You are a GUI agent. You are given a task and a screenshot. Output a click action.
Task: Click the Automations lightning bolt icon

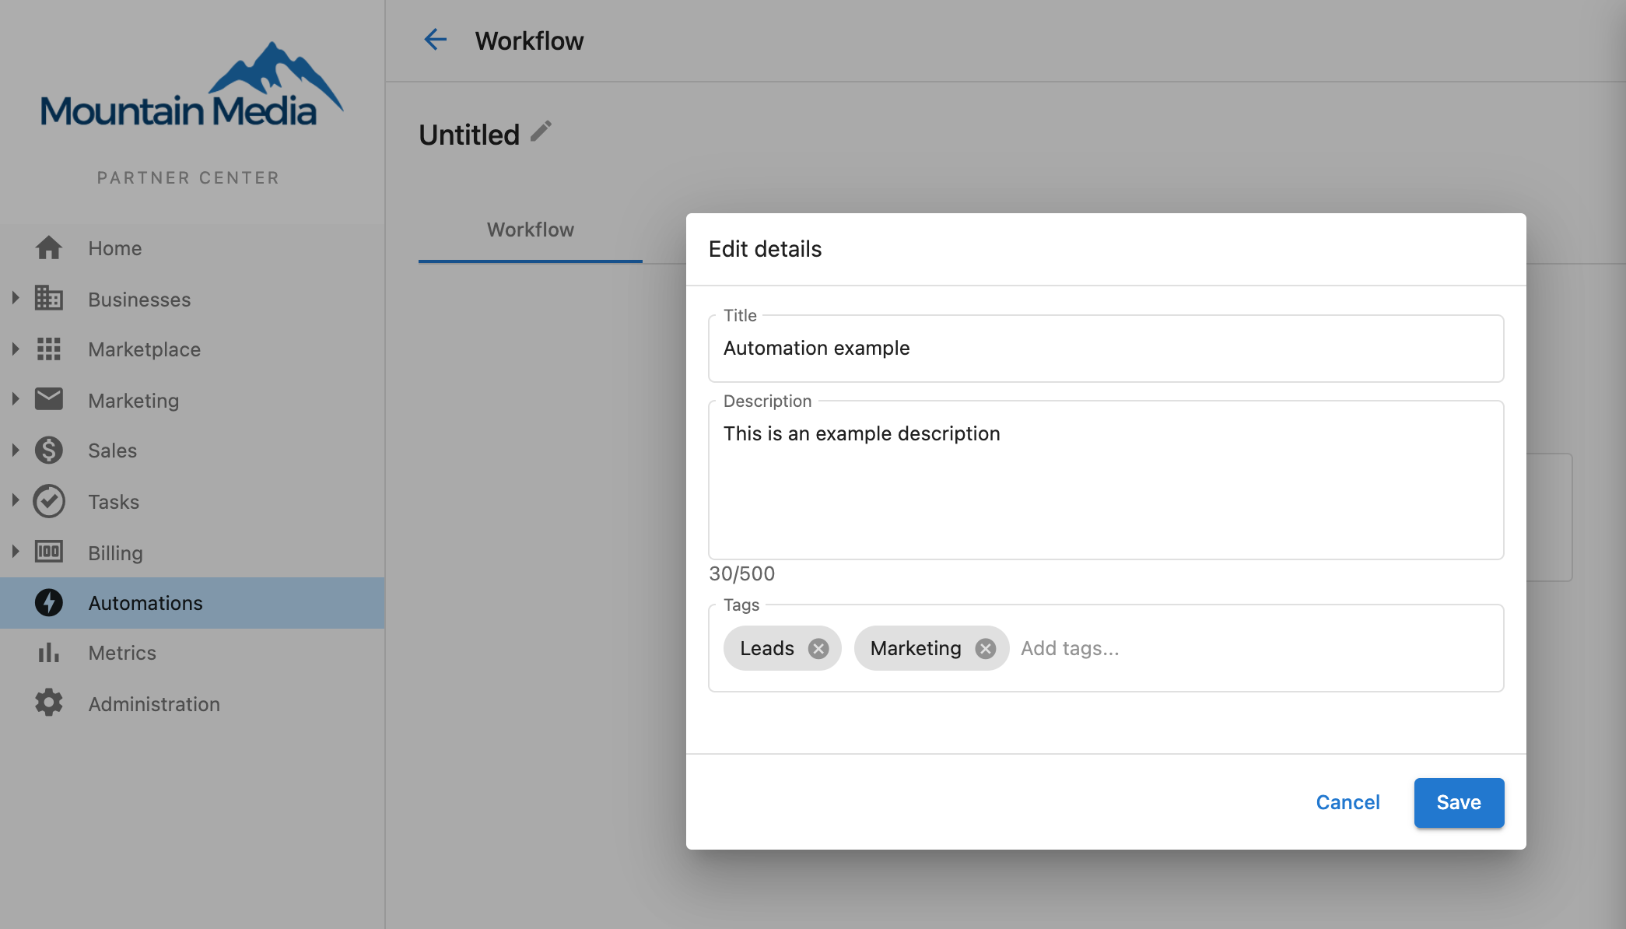coord(48,603)
